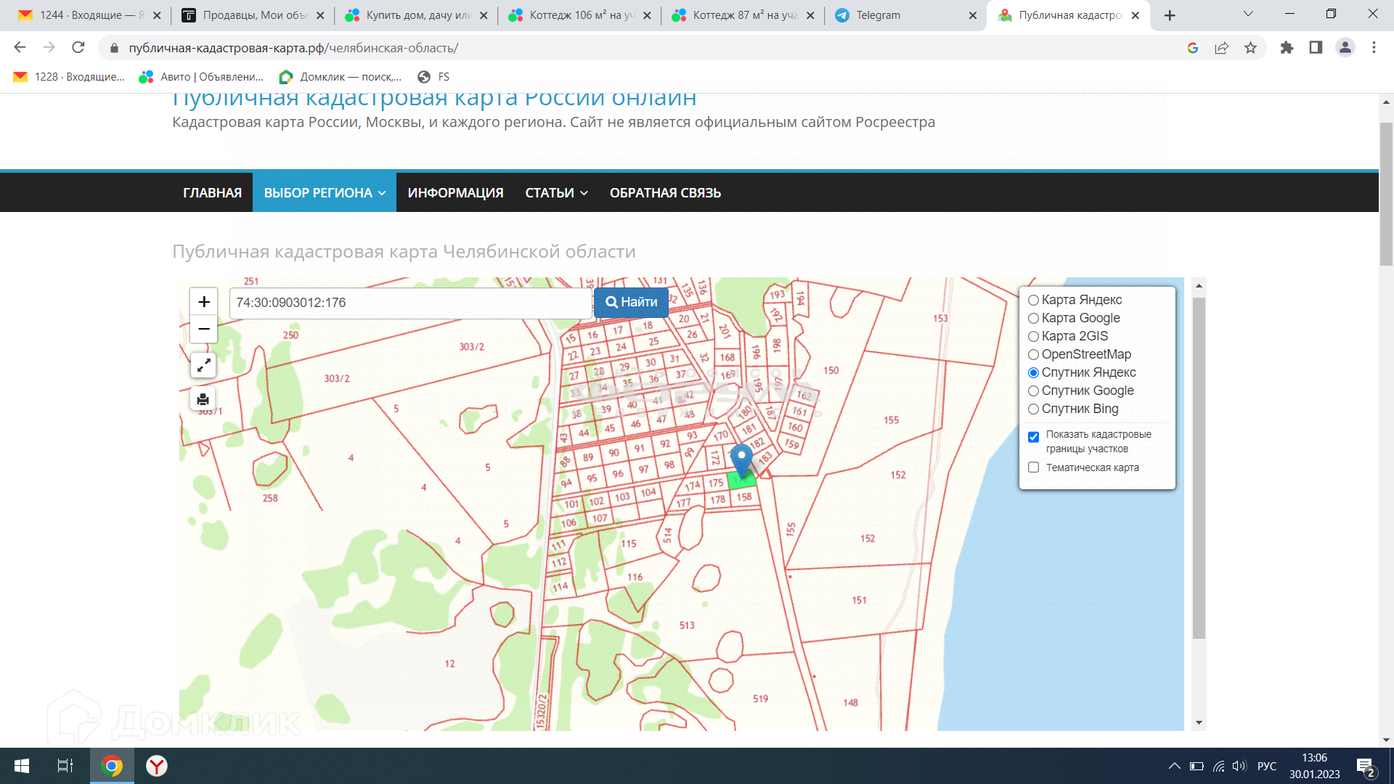This screenshot has width=1394, height=784.
Task: Click the cadastral number search field
Action: pos(410,303)
